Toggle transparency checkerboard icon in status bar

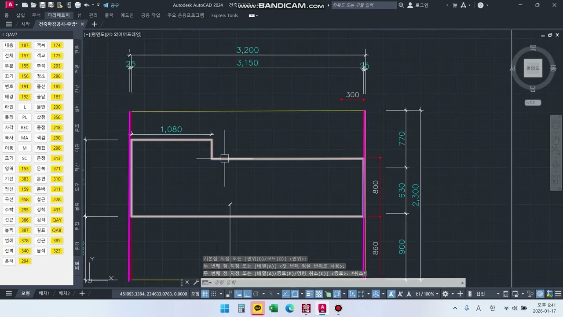pyautogui.click(x=319, y=294)
